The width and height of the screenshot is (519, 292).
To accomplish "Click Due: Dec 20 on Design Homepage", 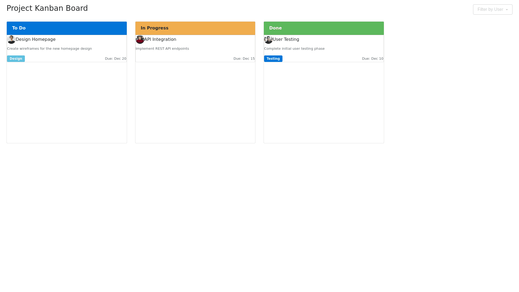I will 115,58.
